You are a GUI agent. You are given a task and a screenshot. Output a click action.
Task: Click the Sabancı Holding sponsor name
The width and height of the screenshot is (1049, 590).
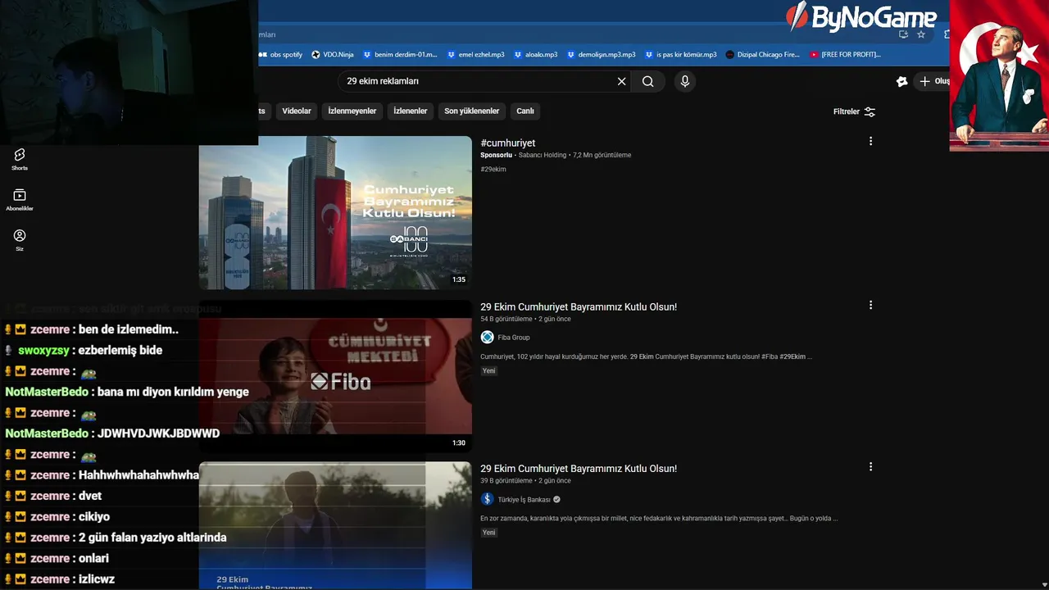point(543,155)
